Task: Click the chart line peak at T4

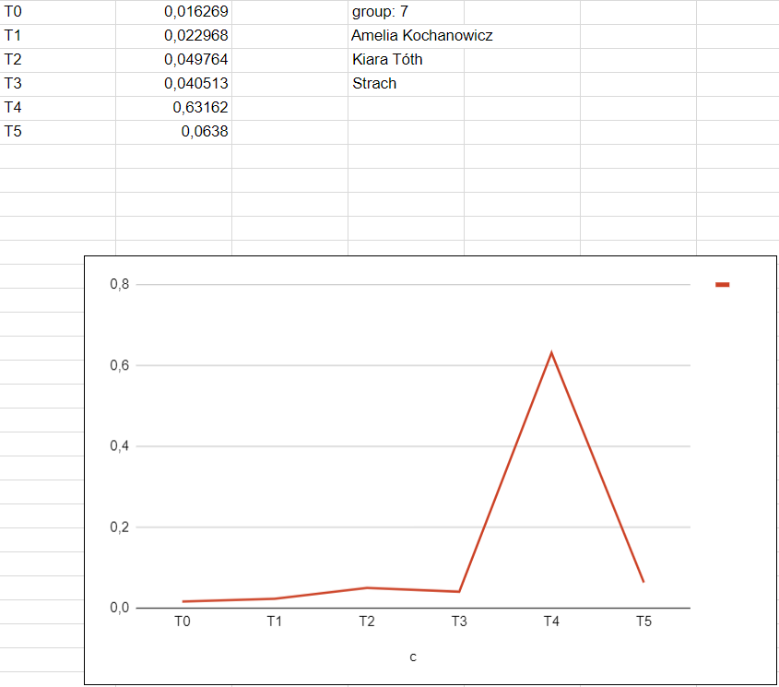Action: [551, 353]
